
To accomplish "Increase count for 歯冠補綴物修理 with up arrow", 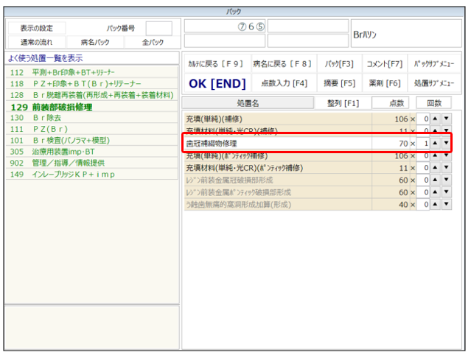I will [435, 143].
